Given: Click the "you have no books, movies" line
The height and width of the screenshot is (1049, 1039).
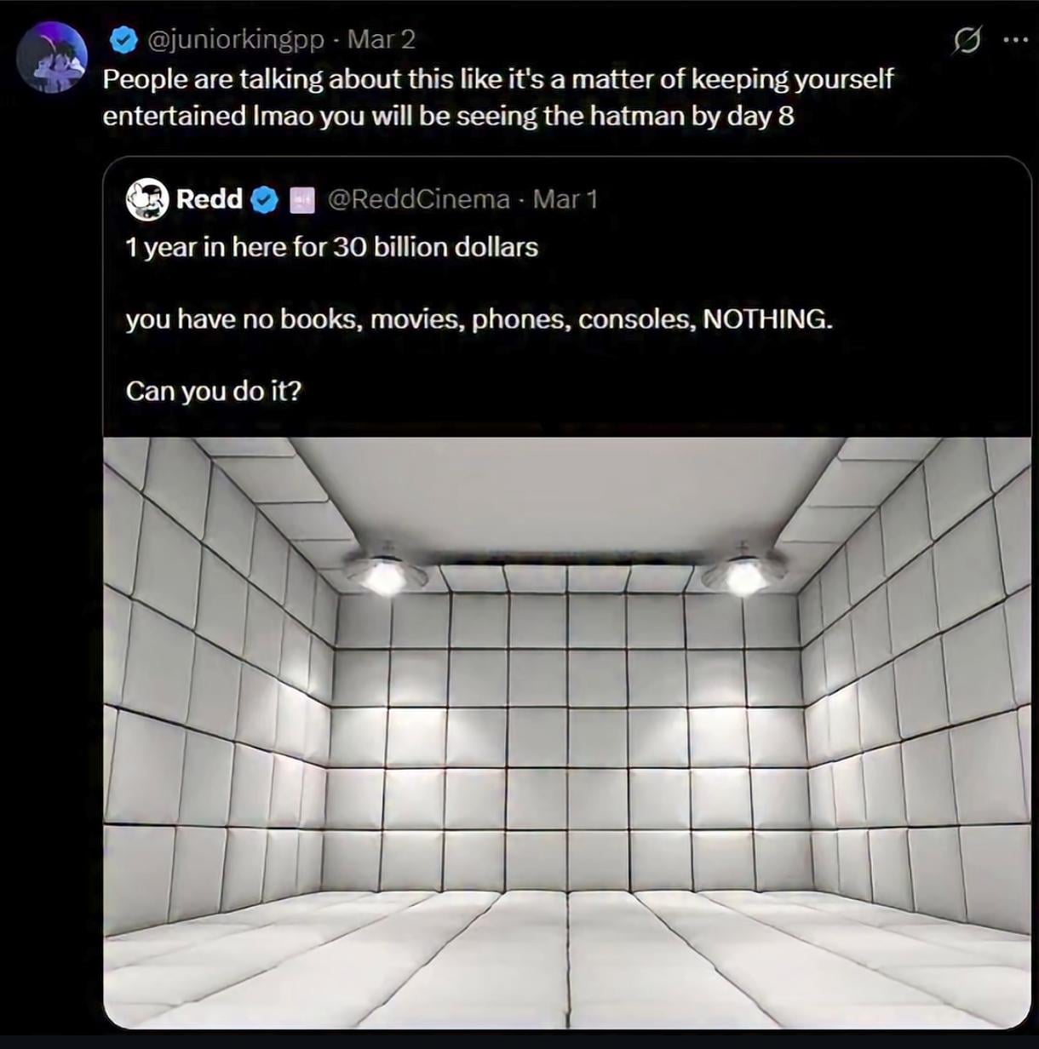Looking at the screenshot, I should 479,319.
